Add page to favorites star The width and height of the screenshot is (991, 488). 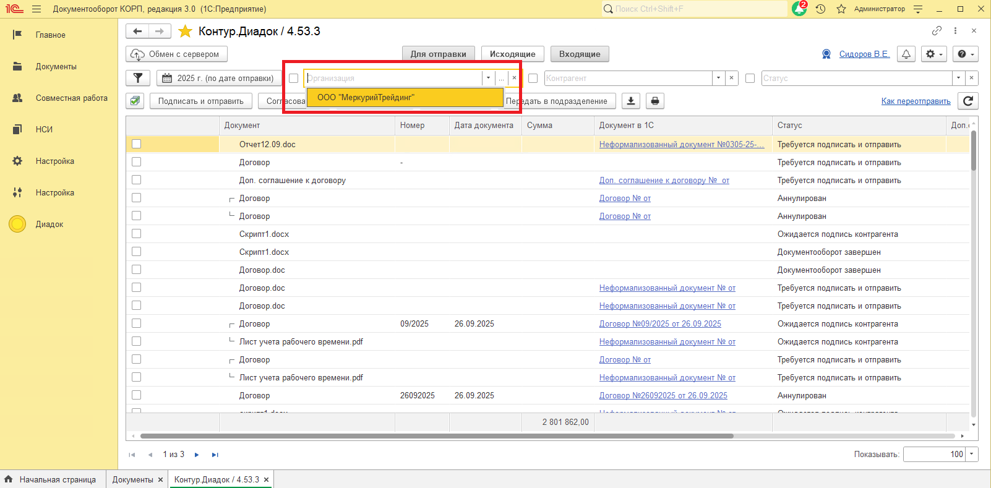point(185,32)
